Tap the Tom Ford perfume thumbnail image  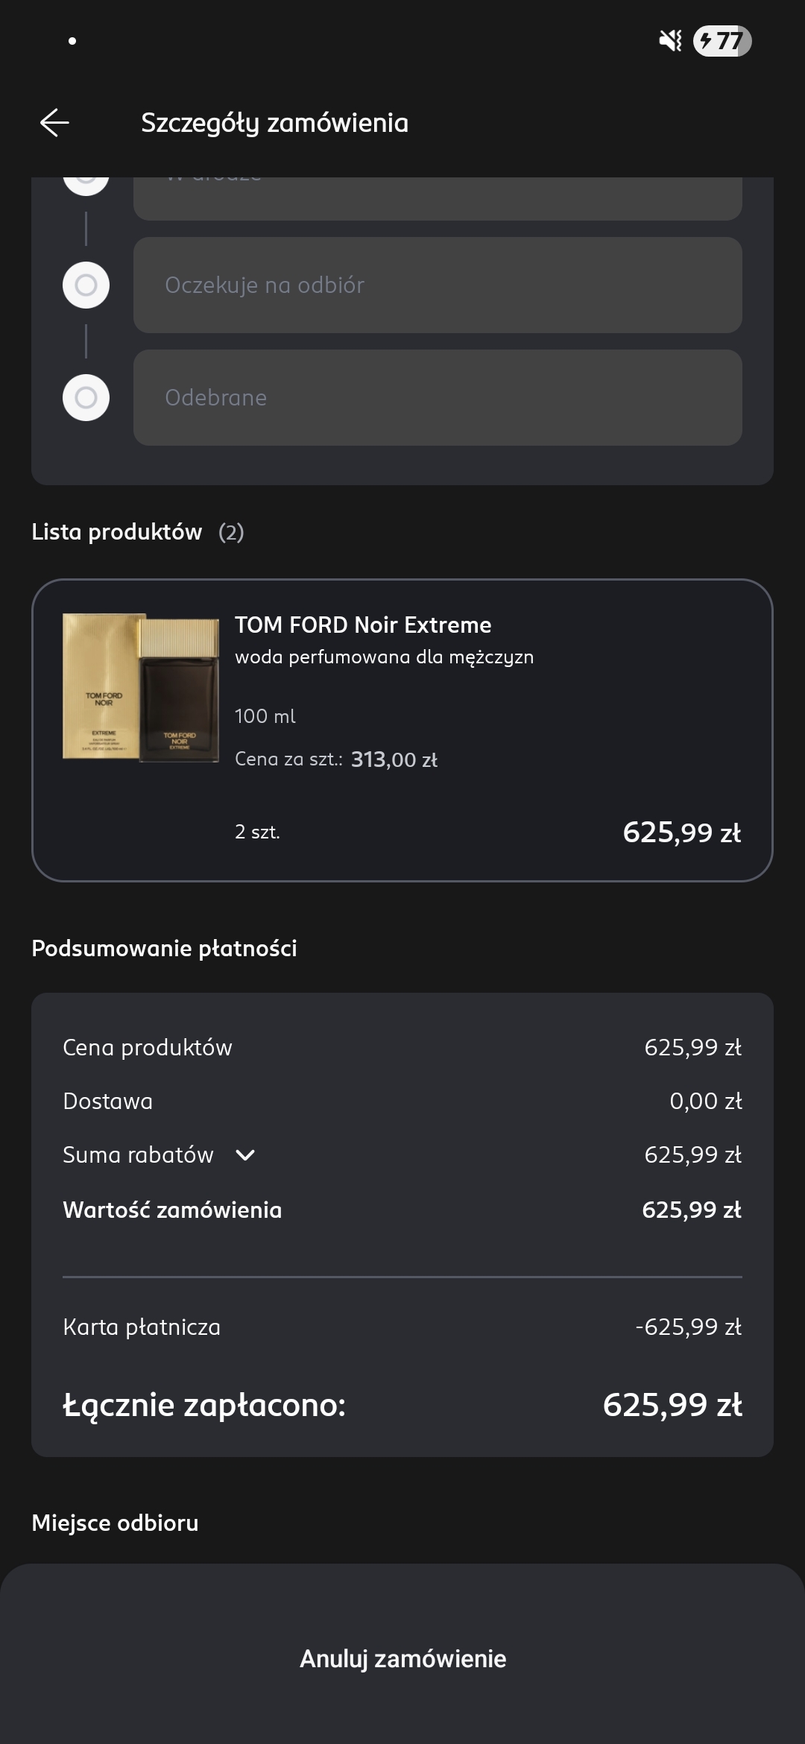click(141, 687)
